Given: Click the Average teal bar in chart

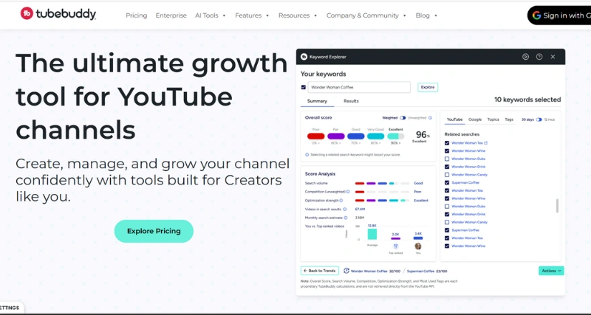Looking at the screenshot, I should pos(372,234).
